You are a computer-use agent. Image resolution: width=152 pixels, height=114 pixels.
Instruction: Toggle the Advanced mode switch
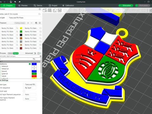[35, 53]
